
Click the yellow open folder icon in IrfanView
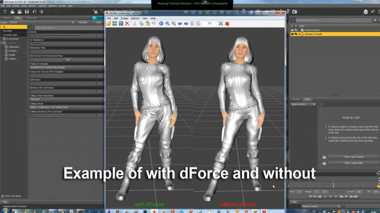109,23
